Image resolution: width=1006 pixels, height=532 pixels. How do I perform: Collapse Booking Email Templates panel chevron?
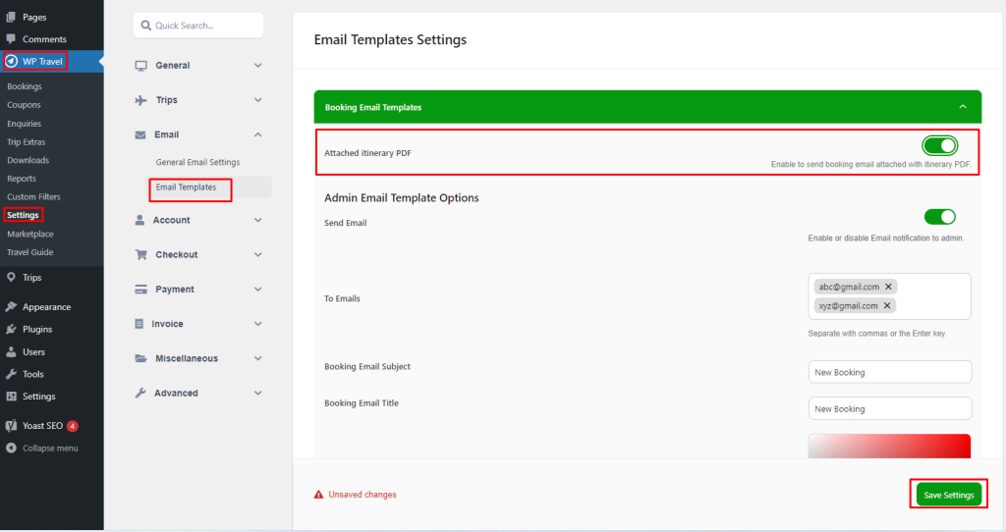click(963, 107)
